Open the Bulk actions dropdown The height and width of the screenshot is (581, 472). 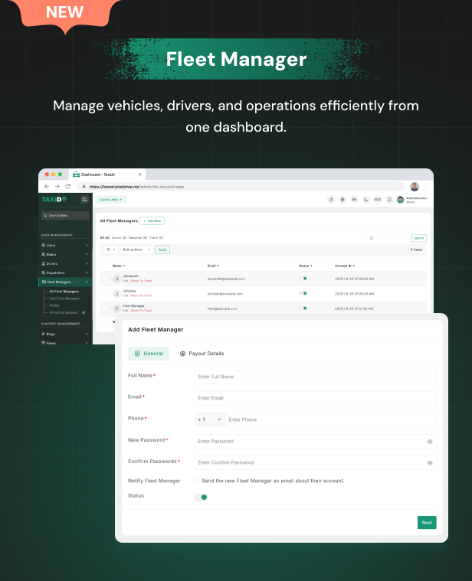point(136,250)
